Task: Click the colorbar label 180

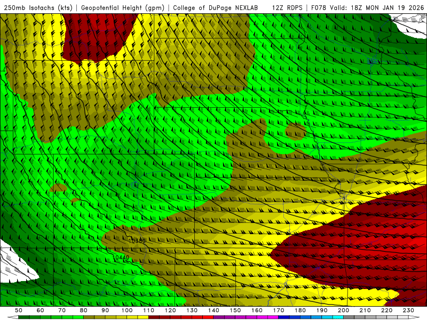Action: click(300, 310)
